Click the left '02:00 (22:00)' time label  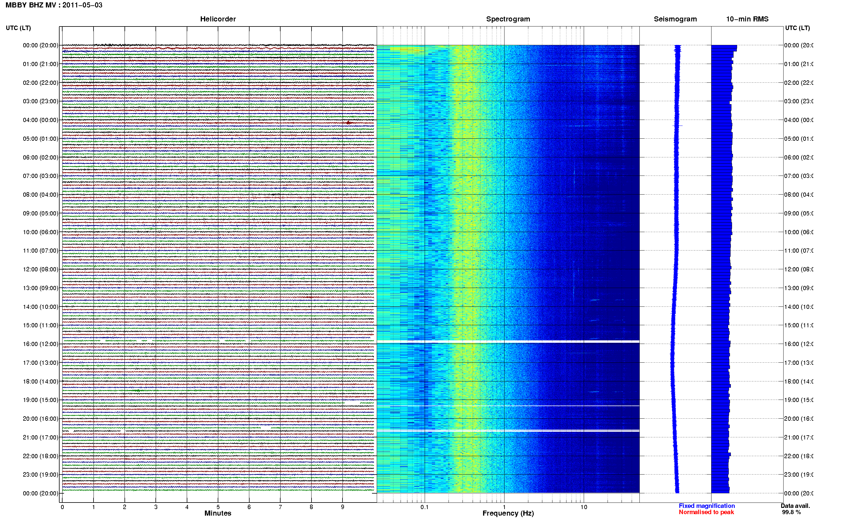click(41, 83)
